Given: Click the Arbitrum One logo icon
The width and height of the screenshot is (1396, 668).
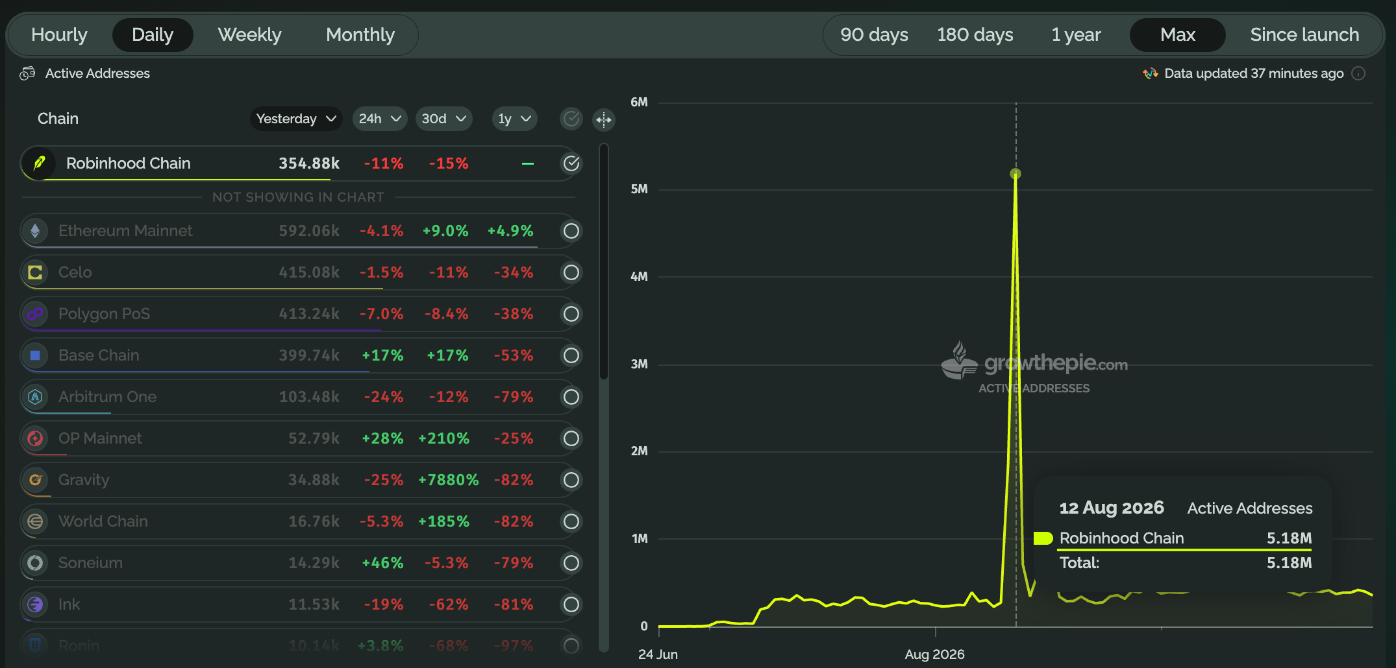Looking at the screenshot, I should pos(35,397).
